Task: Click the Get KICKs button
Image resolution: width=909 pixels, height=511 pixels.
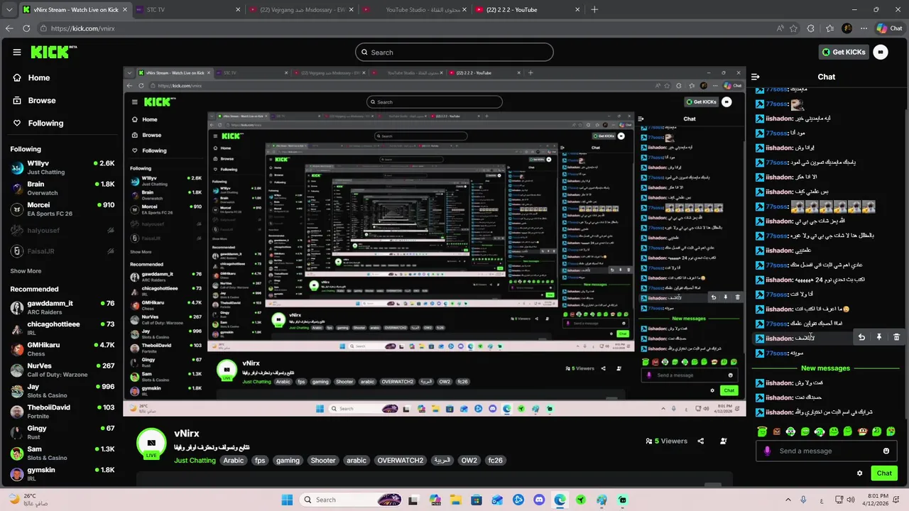Action: pyautogui.click(x=844, y=52)
